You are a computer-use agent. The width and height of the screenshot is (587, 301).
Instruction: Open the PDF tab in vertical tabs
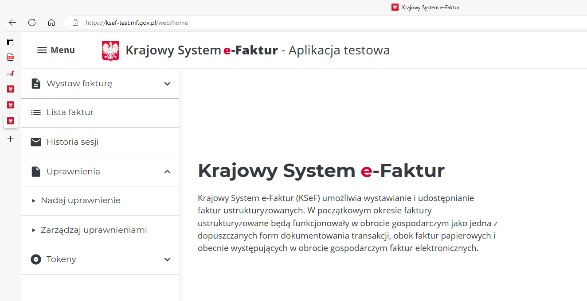10,58
